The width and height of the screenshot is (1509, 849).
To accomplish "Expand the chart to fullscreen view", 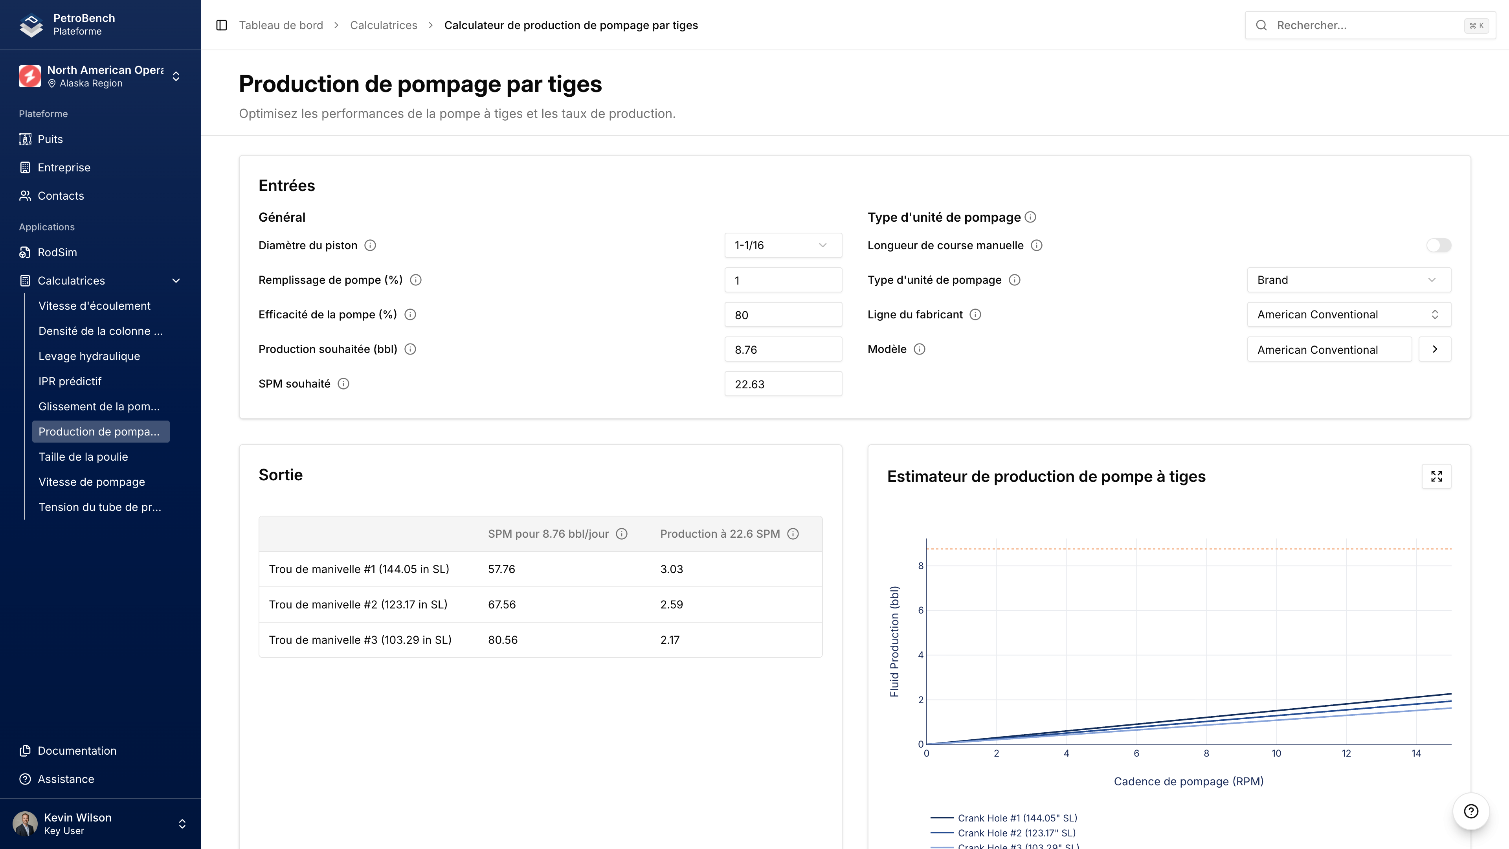I will coord(1436,476).
